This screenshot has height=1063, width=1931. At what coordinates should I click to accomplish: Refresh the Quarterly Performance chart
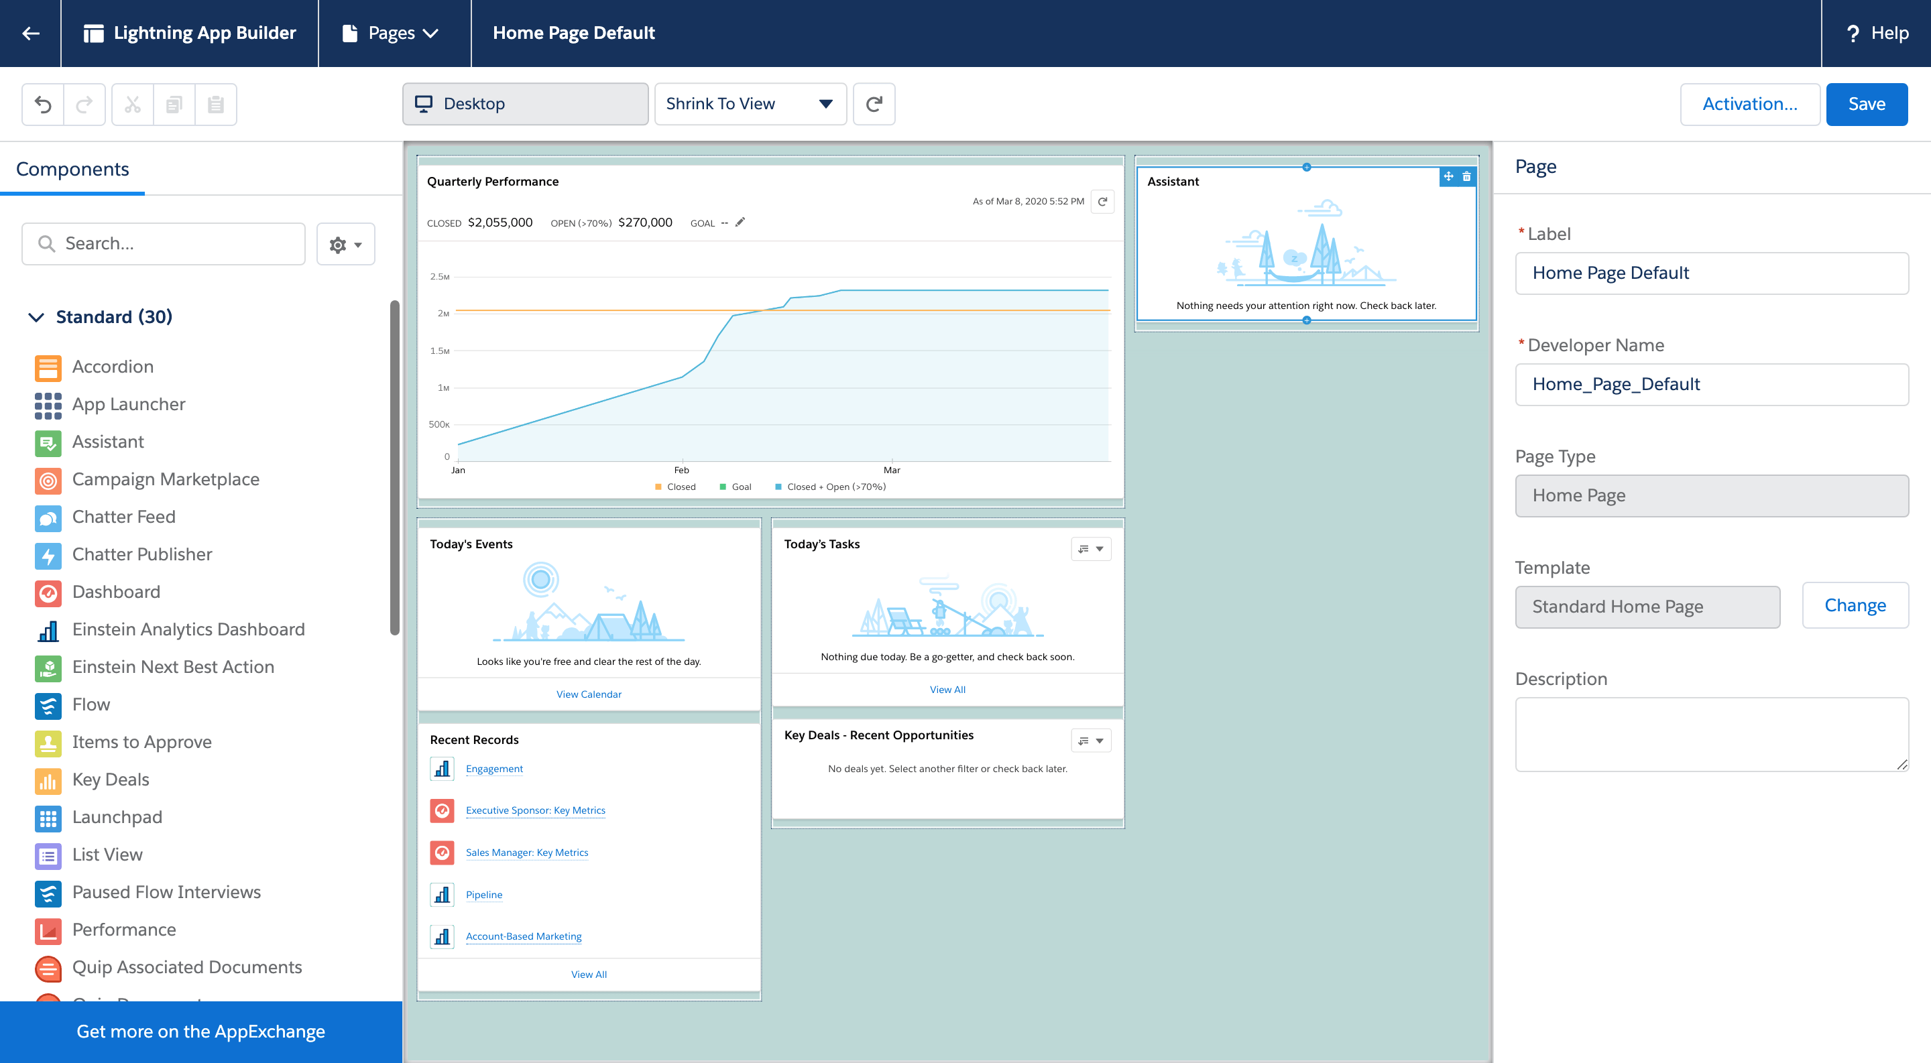(1102, 202)
